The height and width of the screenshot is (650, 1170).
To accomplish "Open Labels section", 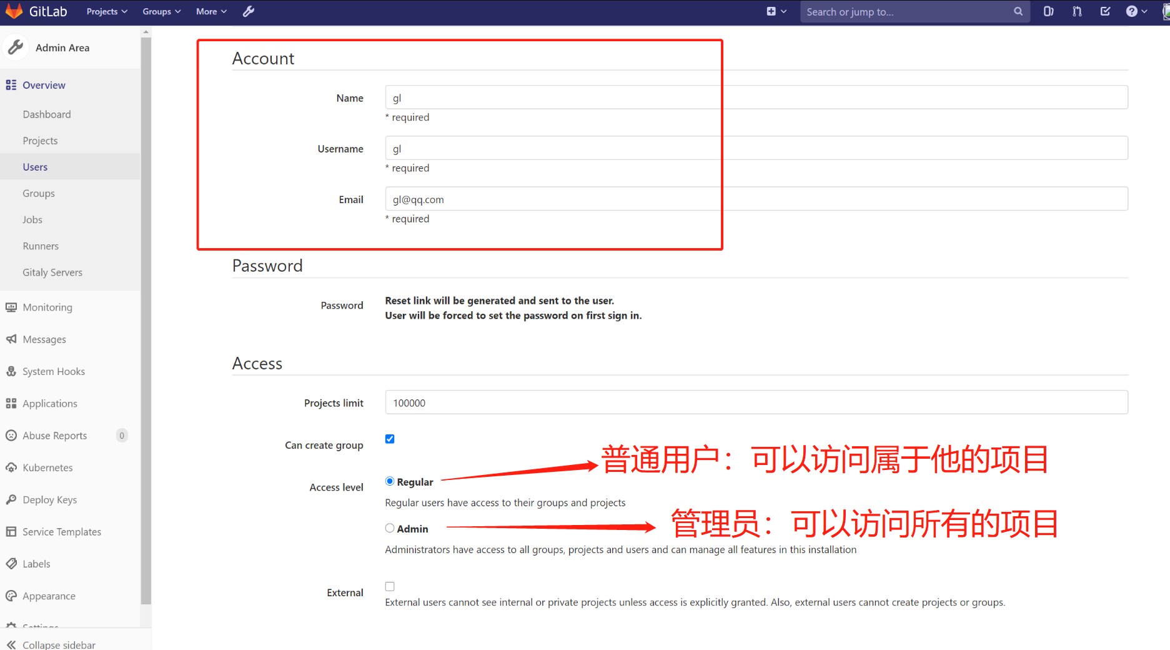I will [36, 564].
